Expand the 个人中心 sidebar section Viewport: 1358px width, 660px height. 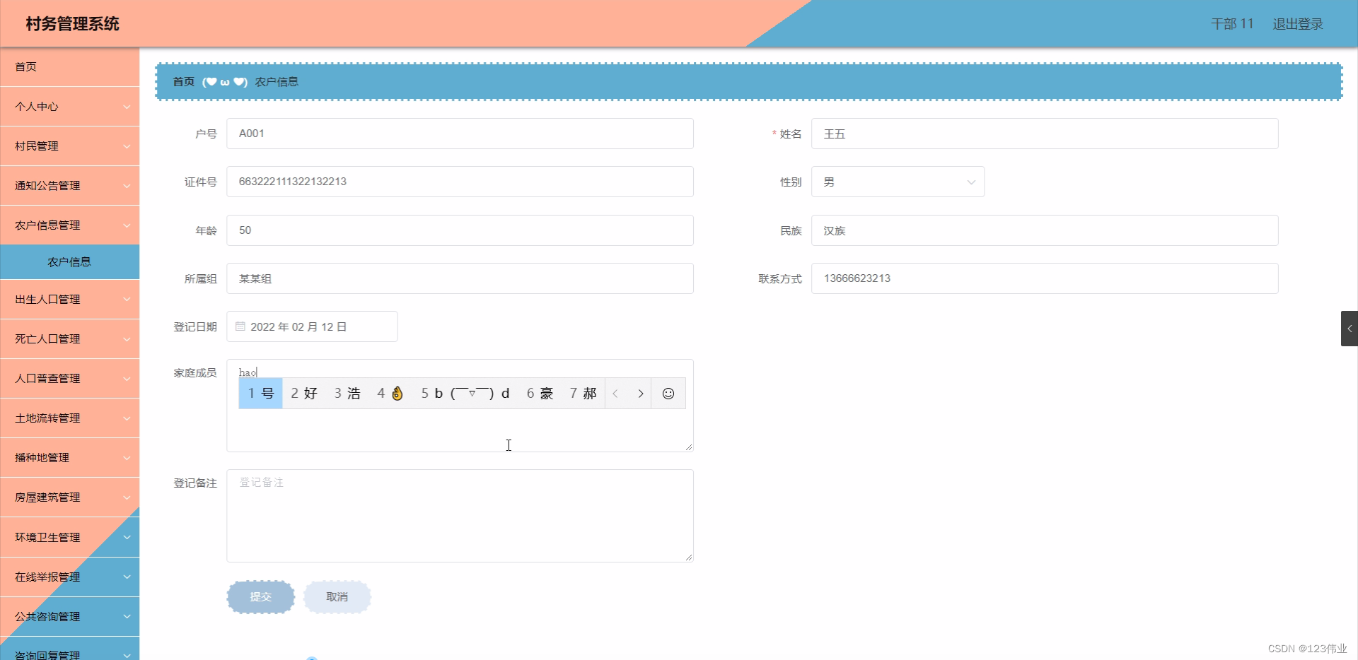(x=69, y=107)
